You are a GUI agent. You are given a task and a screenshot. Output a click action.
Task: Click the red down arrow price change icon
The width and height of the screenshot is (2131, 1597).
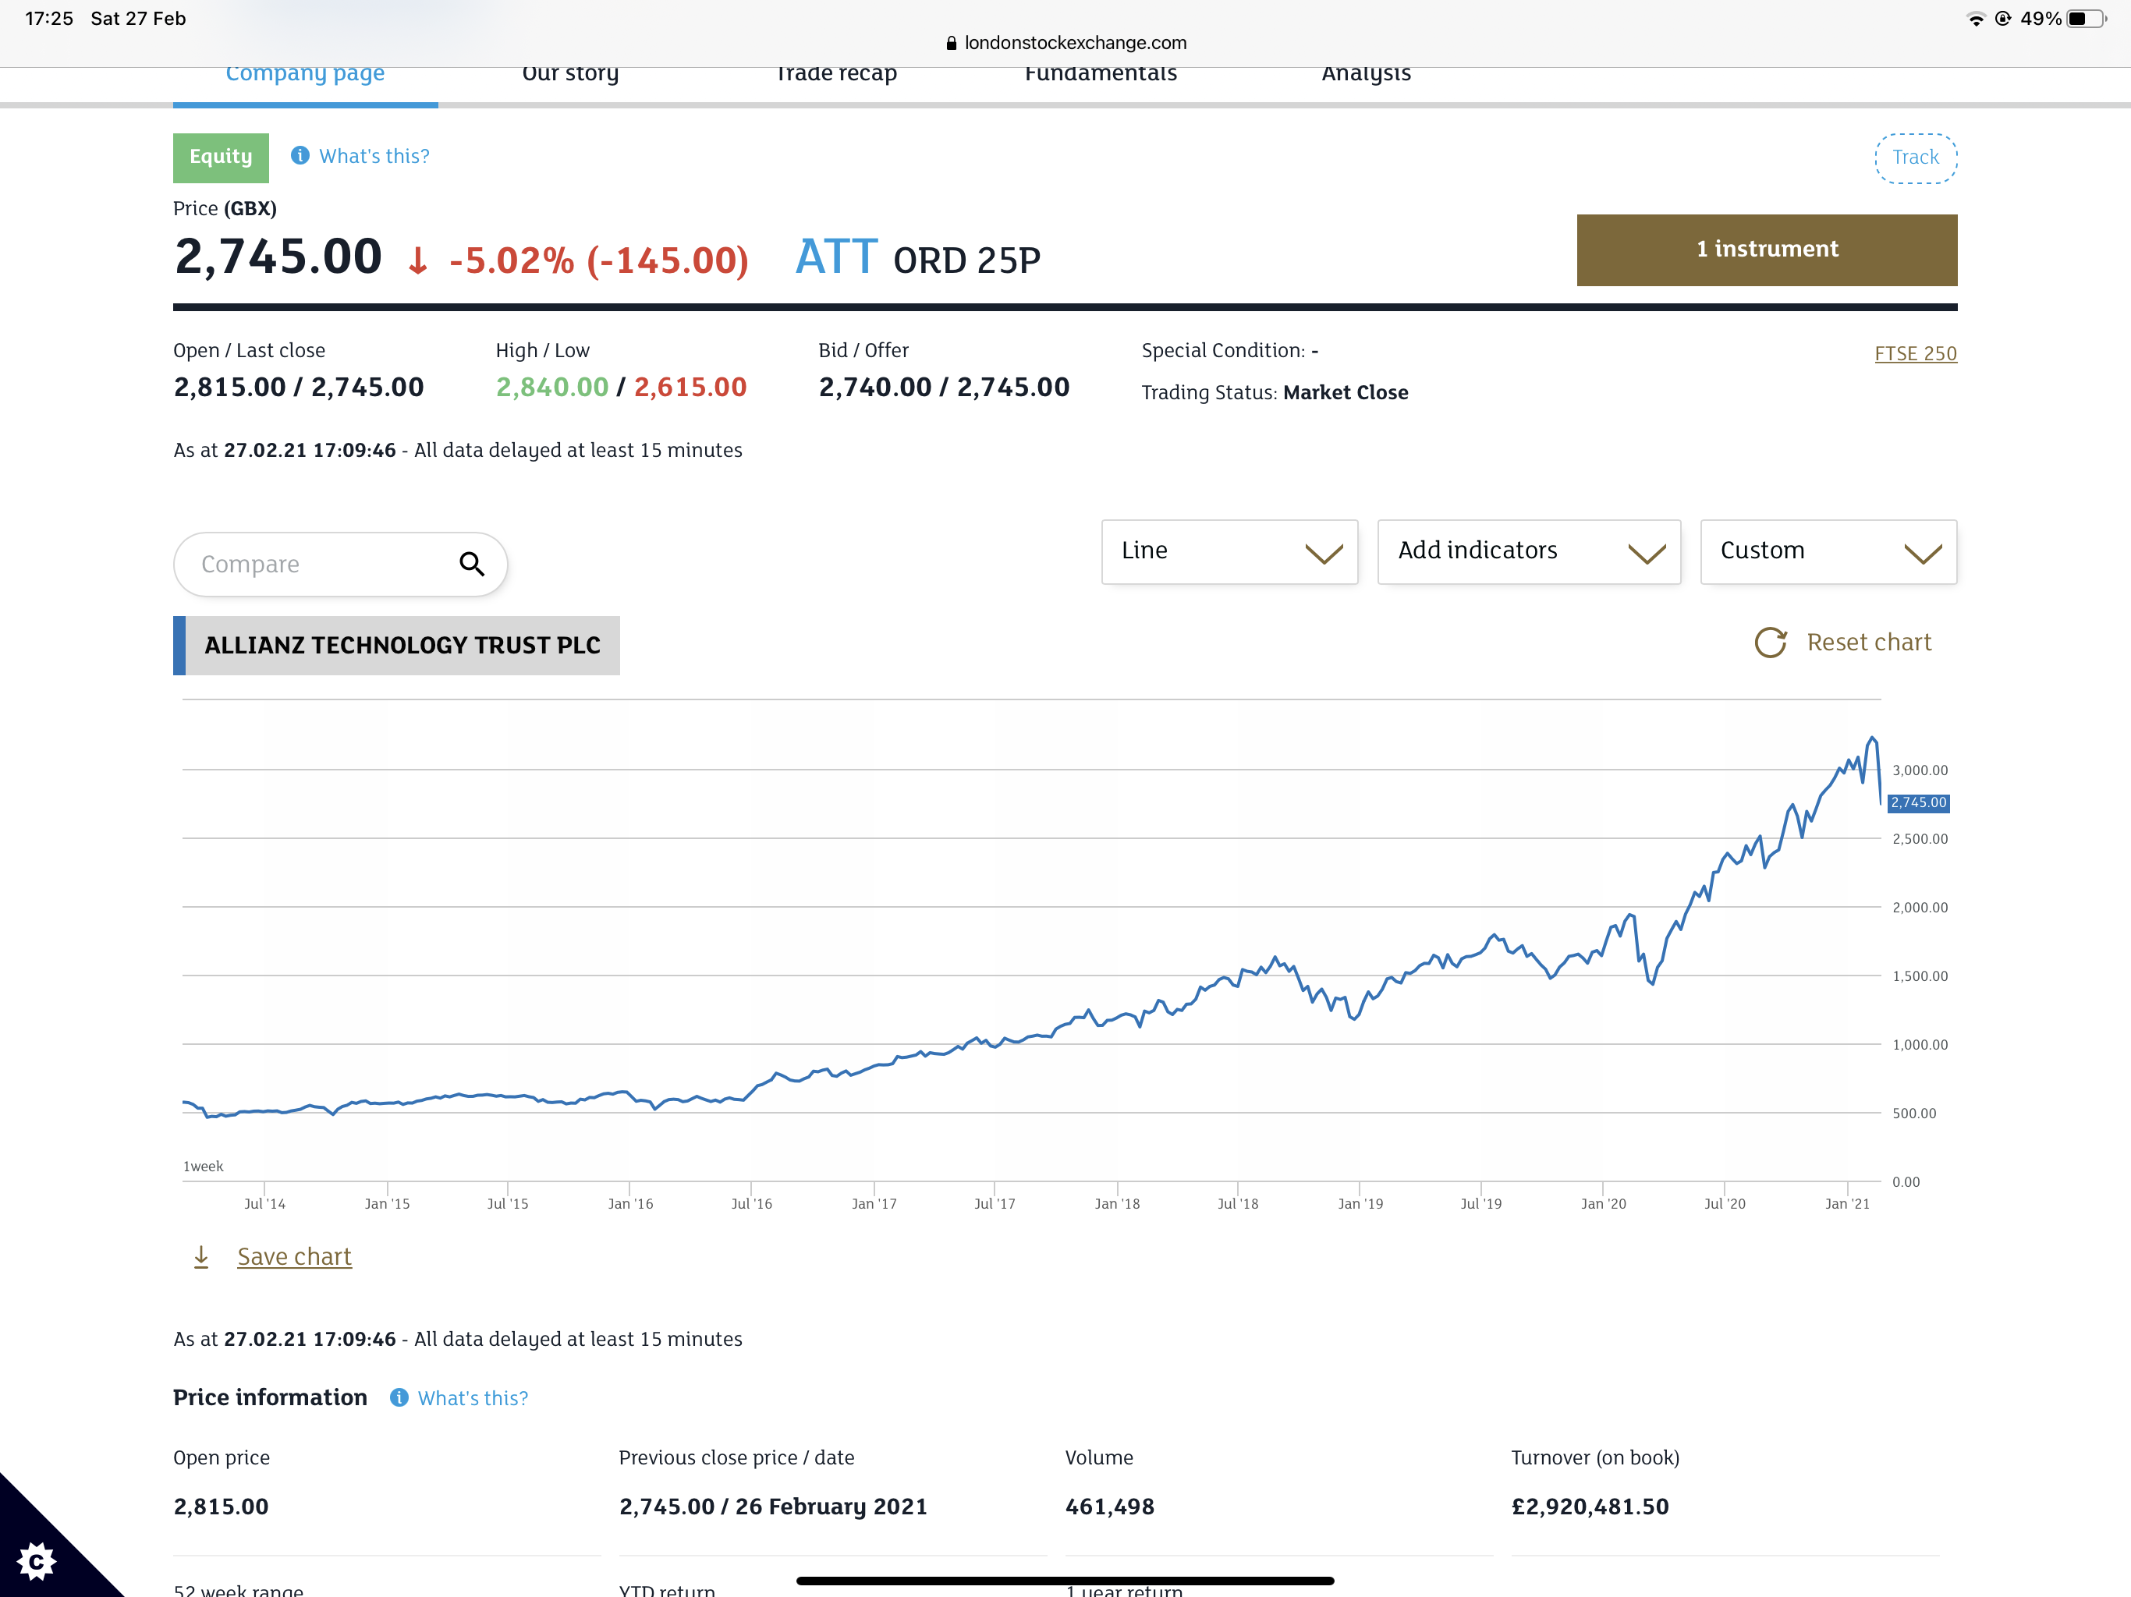click(x=417, y=260)
